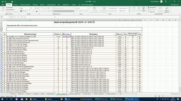Click Формат по образцу format painter
Screen dimensions: 181x101
click(12, 12)
